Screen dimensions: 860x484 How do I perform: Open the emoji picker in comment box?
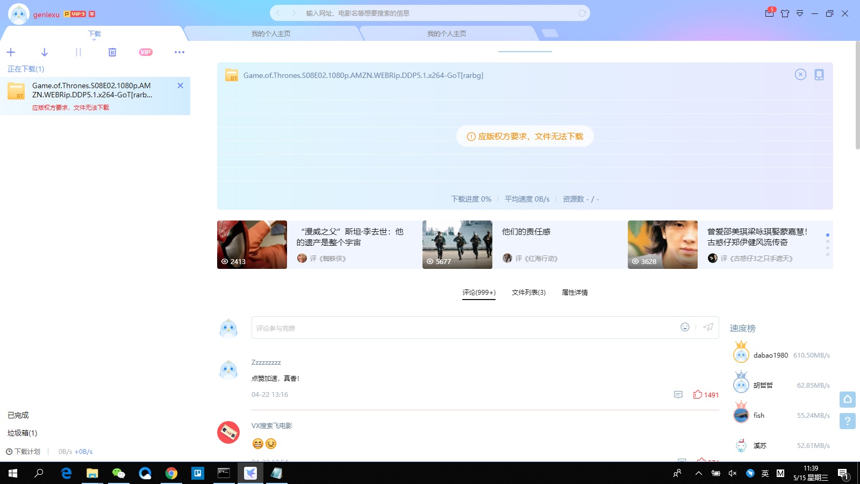(685, 327)
